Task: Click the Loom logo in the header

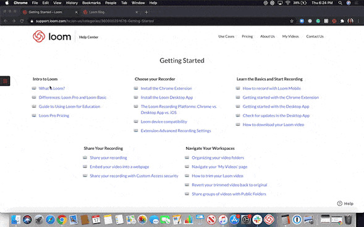Action: (x=52, y=36)
